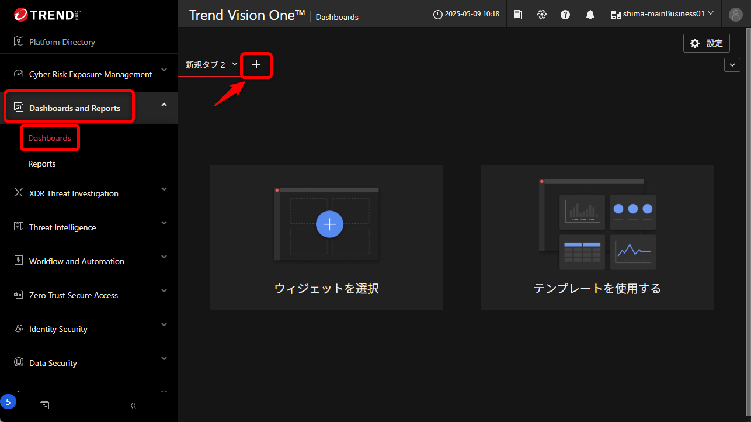This screenshot has width=751, height=422.
Task: Click the 設定 settings button
Action: pyautogui.click(x=707, y=43)
